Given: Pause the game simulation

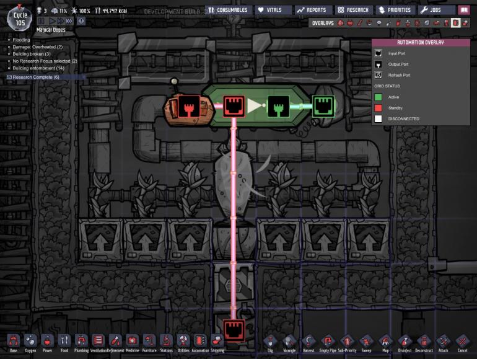Looking at the screenshot, I should [42, 21].
